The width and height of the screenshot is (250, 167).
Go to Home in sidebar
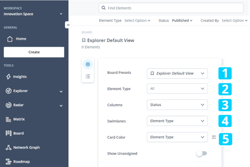(x=21, y=39)
